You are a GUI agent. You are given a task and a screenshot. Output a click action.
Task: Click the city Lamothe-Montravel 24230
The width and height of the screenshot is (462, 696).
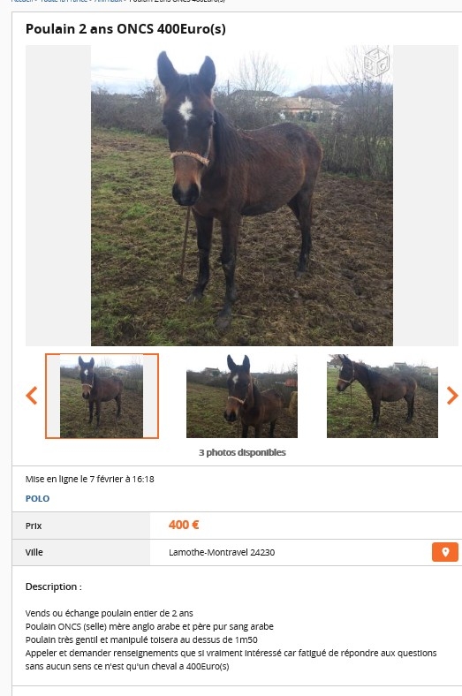pos(222,552)
